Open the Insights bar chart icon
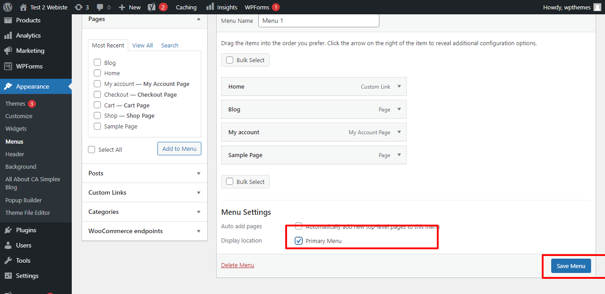The height and width of the screenshot is (294, 605). (210, 7)
